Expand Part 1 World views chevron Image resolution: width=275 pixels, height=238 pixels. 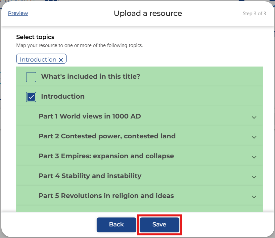pyautogui.click(x=254, y=117)
